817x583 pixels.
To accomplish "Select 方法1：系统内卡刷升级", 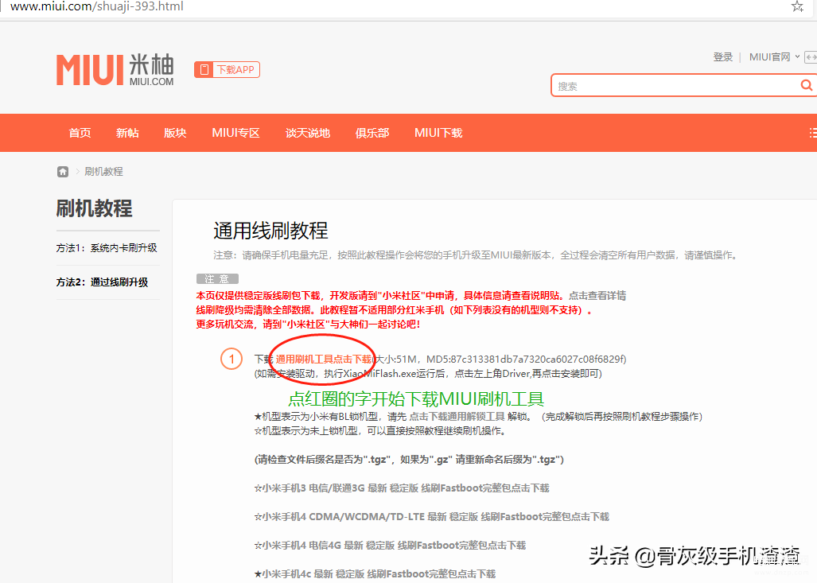I will (x=107, y=248).
